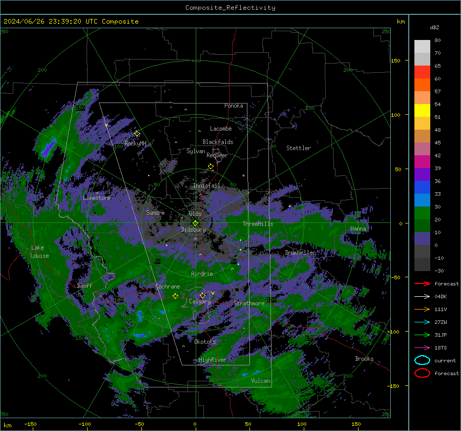Click the Airdrie label
Image resolution: width=461 pixels, height=431 pixels.
click(x=202, y=274)
